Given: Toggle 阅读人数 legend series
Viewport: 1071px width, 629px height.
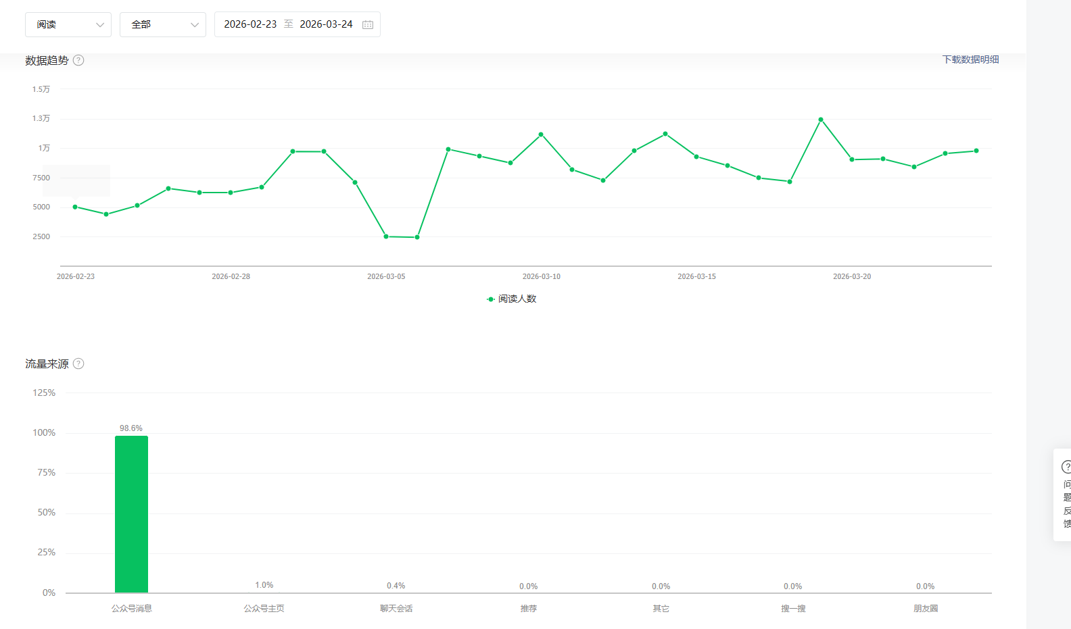Looking at the screenshot, I should [512, 299].
